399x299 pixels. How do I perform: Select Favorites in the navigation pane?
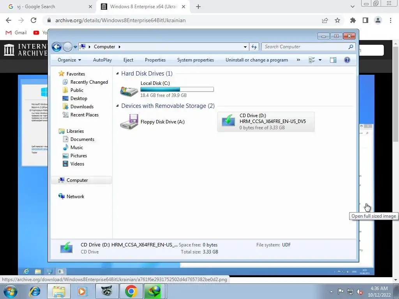[76, 74]
